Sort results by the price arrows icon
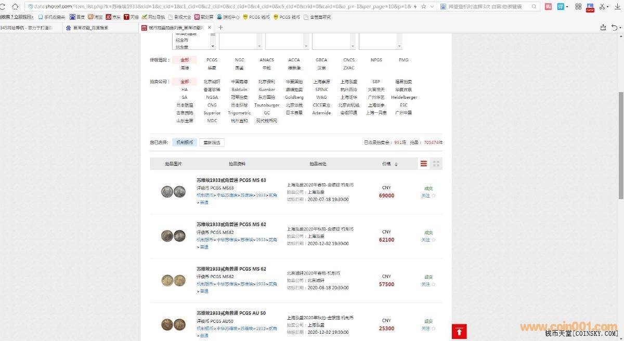Screen dimensions: 624x341 (x=396, y=164)
